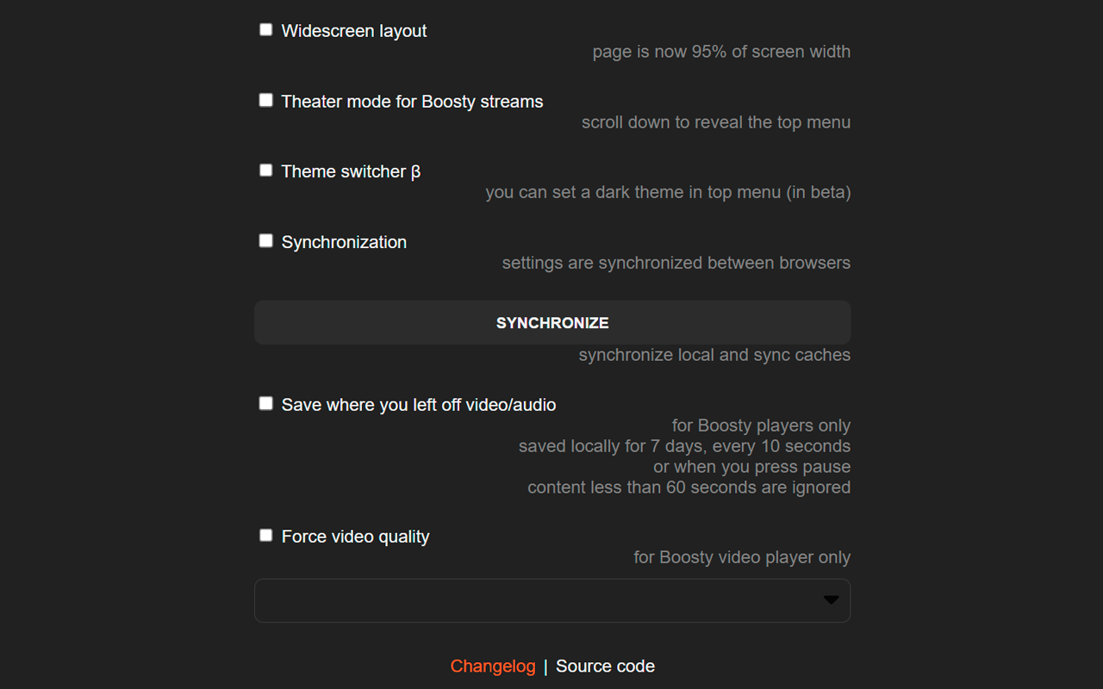Click the "Theme switcher β" label text
This screenshot has height=689, width=1103.
pos(351,171)
